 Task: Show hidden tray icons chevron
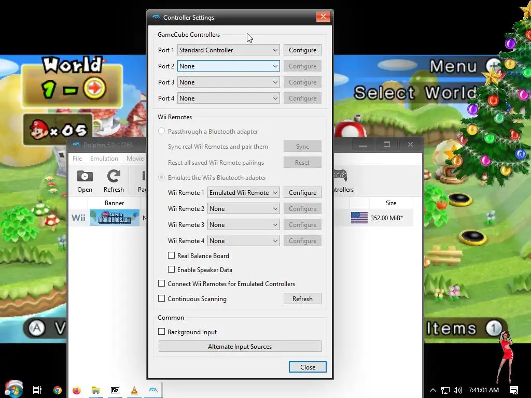(x=432, y=390)
